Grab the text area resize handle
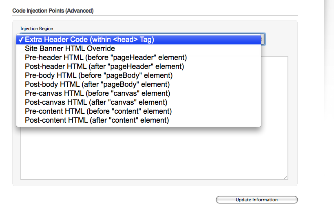The image size is (334, 216). point(286,177)
